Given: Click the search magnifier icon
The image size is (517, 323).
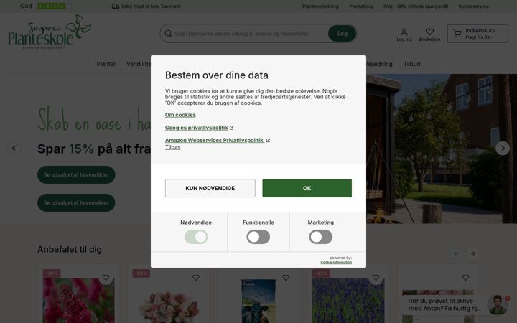Looking at the screenshot, I should 168,34.
